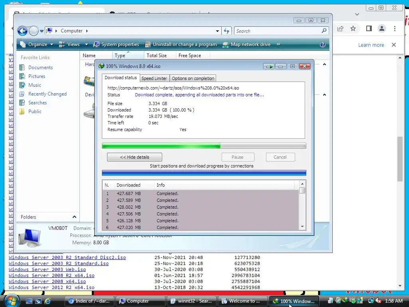This screenshot has width=409, height=307.
Task: Click the share icon in the Chrome toolbar
Action: [x=340, y=28]
